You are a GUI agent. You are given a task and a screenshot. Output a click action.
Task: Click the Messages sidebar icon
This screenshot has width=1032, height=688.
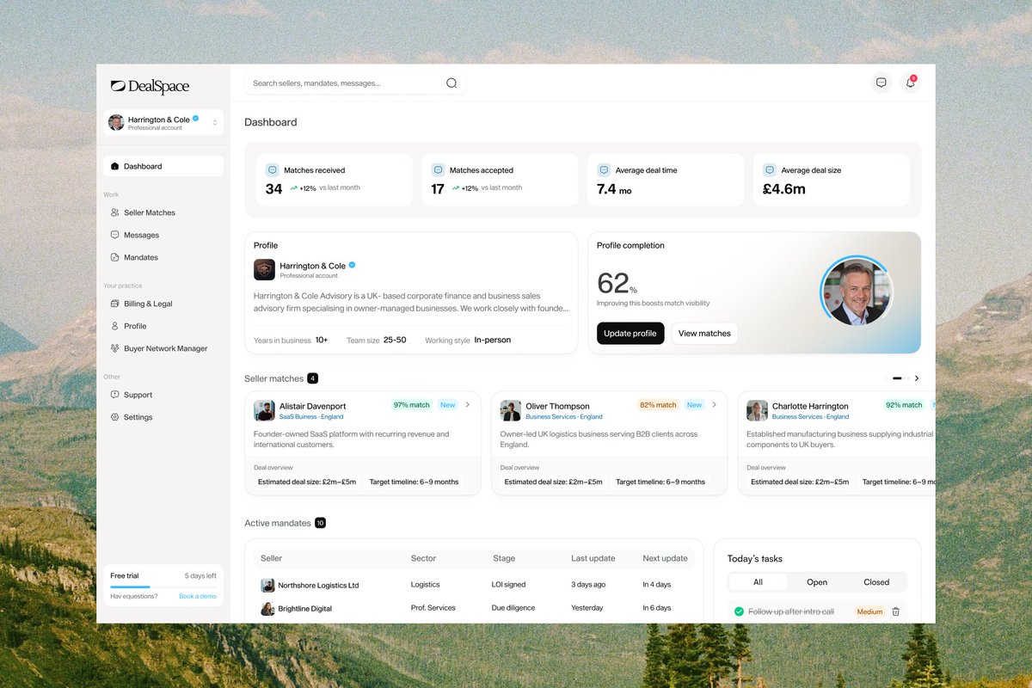click(115, 235)
